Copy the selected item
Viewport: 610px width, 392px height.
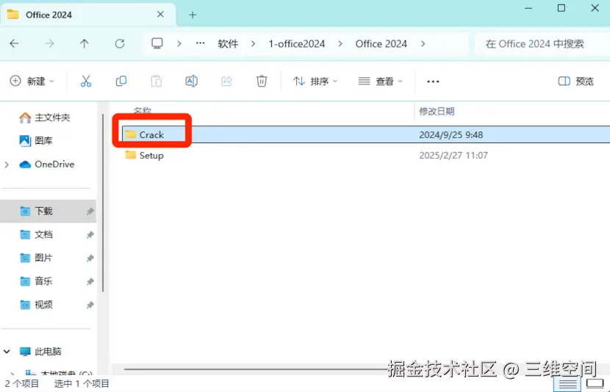click(x=121, y=81)
